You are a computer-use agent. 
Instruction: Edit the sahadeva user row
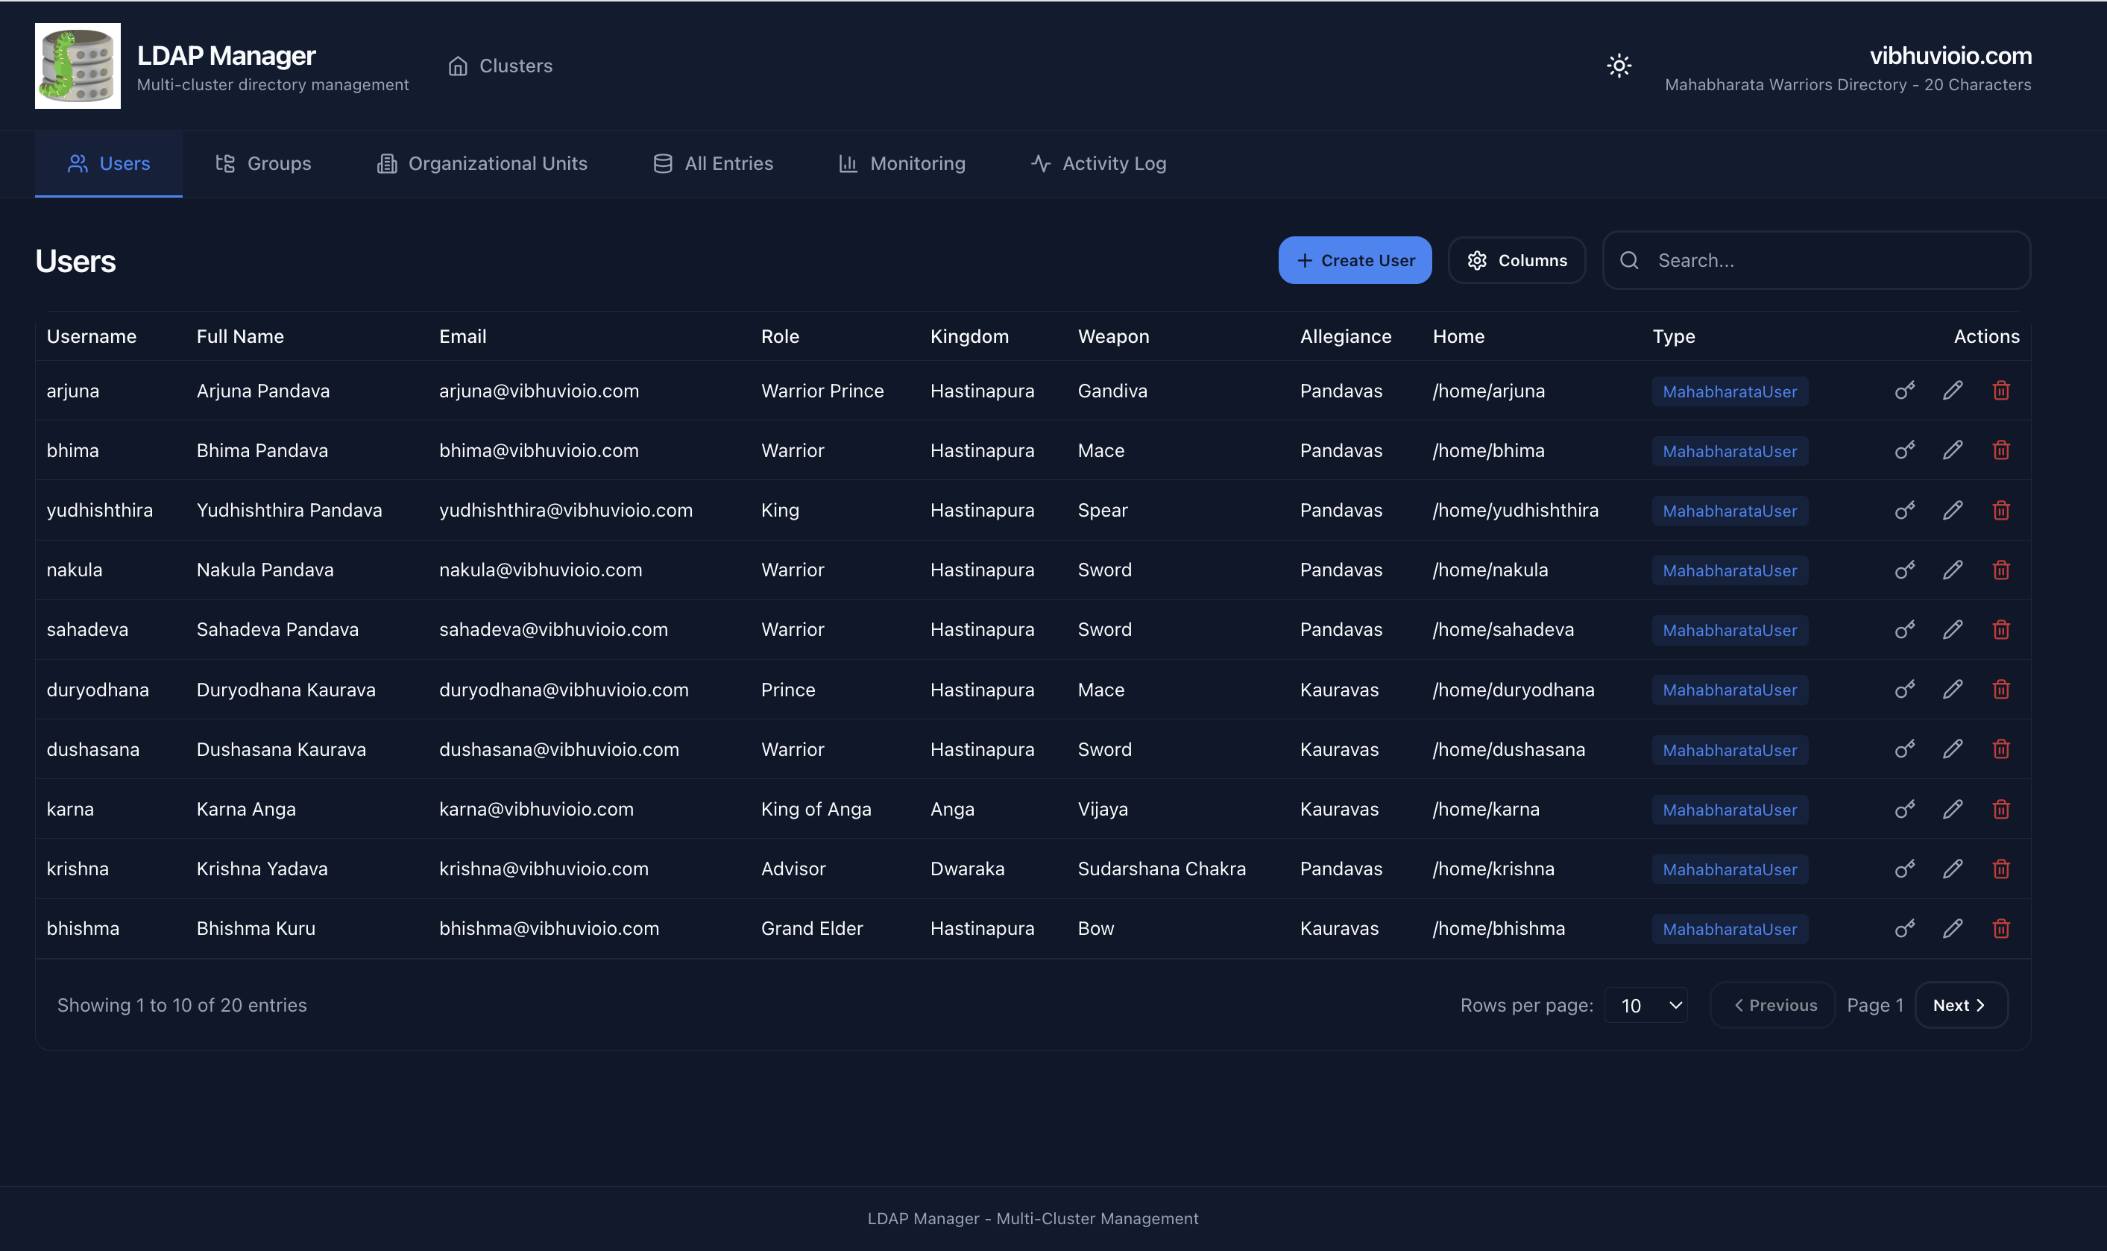[1953, 630]
